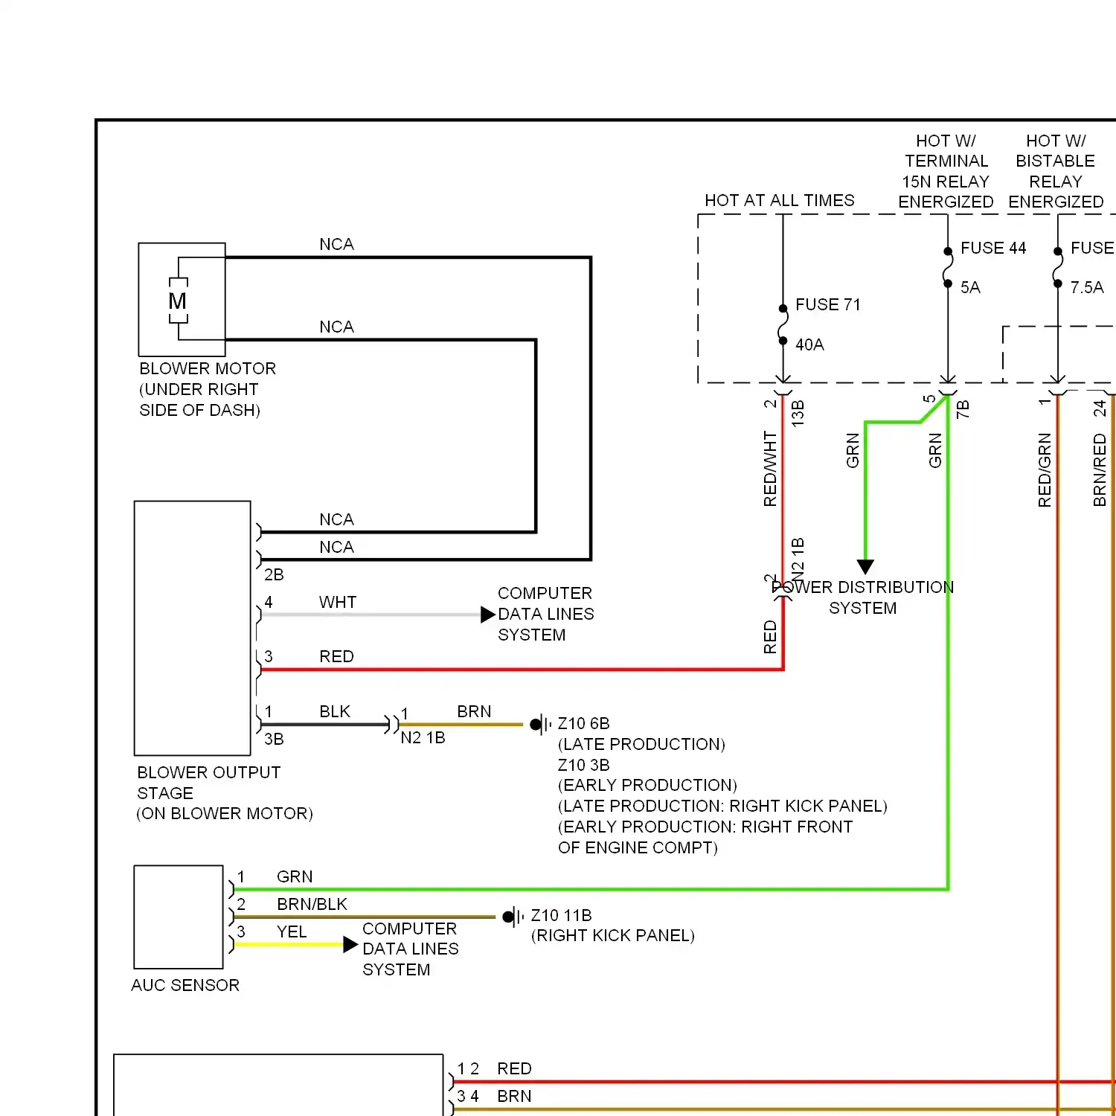
Task: Click the 'WHT' wire color label
Action: (338, 603)
